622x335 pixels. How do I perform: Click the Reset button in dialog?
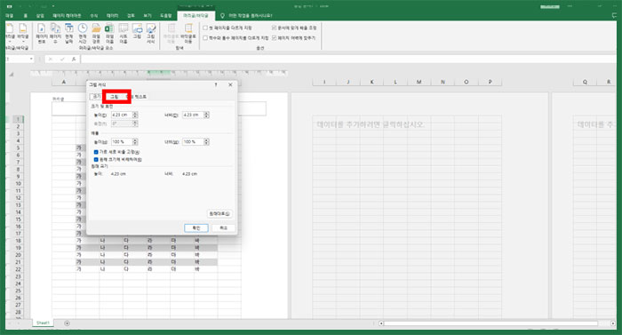point(219,213)
